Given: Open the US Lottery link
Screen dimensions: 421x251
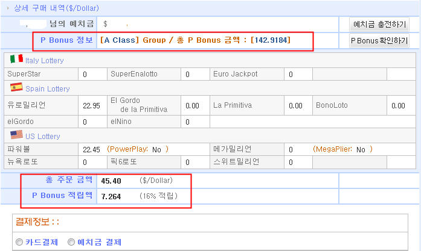Looking at the screenshot, I should point(43,137).
